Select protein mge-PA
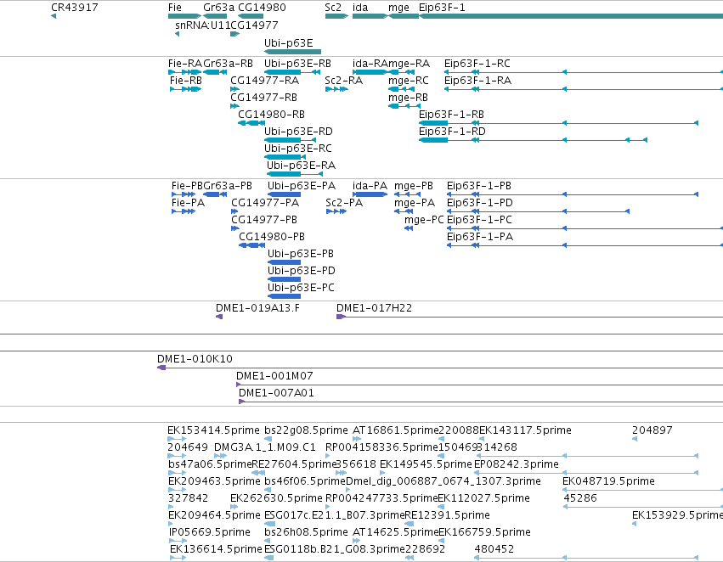The image size is (723, 562). pos(414,203)
